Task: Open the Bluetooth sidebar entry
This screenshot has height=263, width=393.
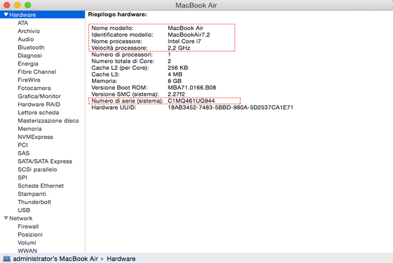Action: [x=31, y=47]
